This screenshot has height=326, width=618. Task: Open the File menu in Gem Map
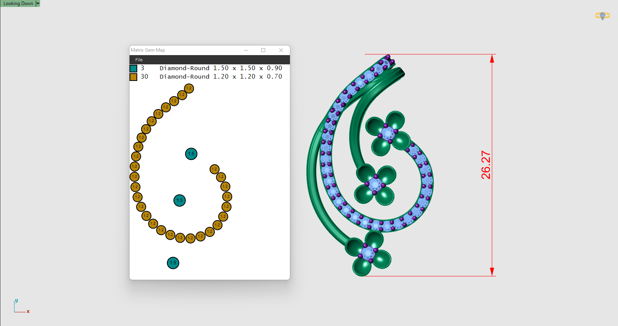pyautogui.click(x=139, y=60)
